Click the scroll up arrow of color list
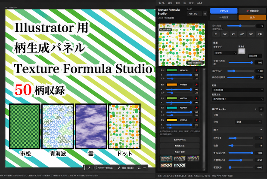This screenshot has width=267, height=179. click(204, 70)
